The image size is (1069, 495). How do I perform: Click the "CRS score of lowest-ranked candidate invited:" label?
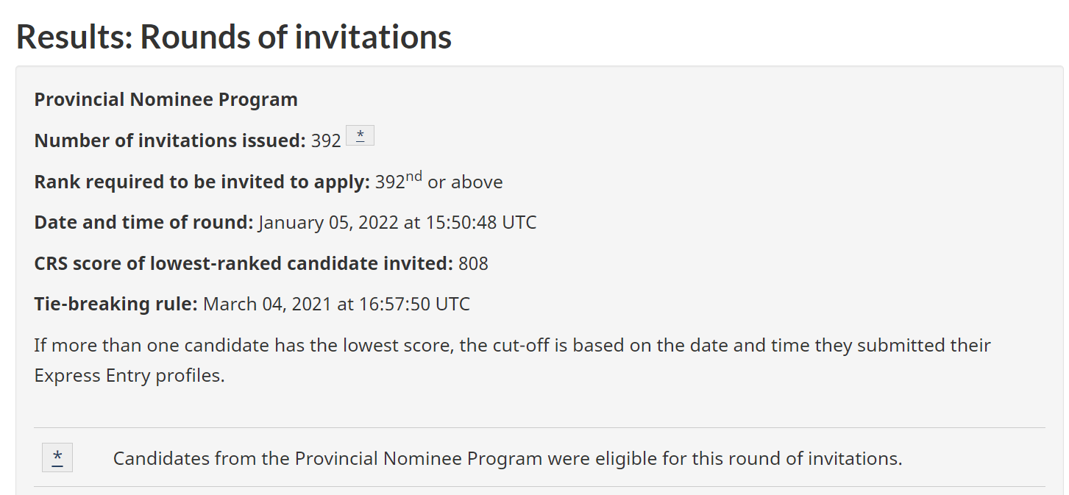click(x=244, y=263)
